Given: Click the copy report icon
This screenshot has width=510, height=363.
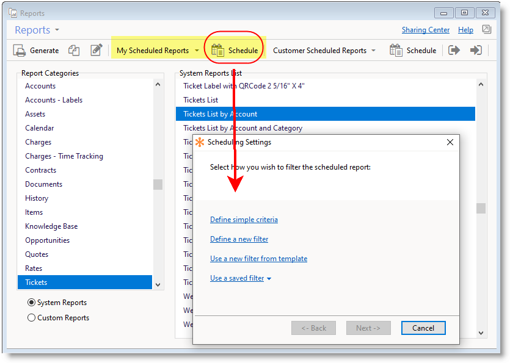Looking at the screenshot, I should [74, 51].
